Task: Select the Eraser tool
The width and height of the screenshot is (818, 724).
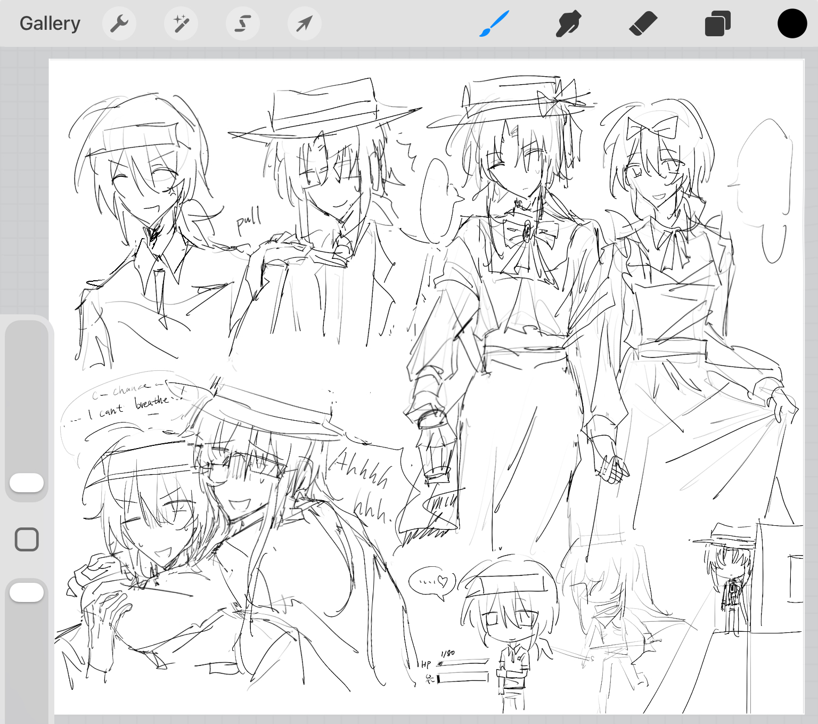Action: click(643, 24)
